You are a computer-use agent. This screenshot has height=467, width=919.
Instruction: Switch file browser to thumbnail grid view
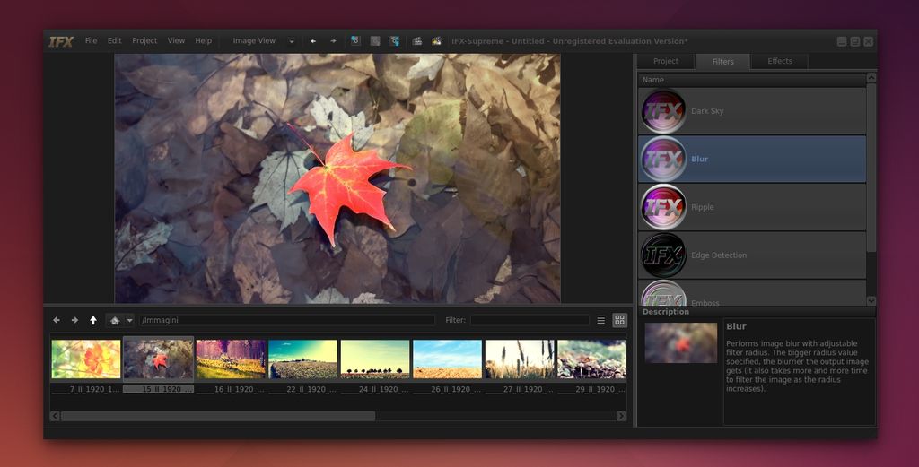pyautogui.click(x=619, y=320)
